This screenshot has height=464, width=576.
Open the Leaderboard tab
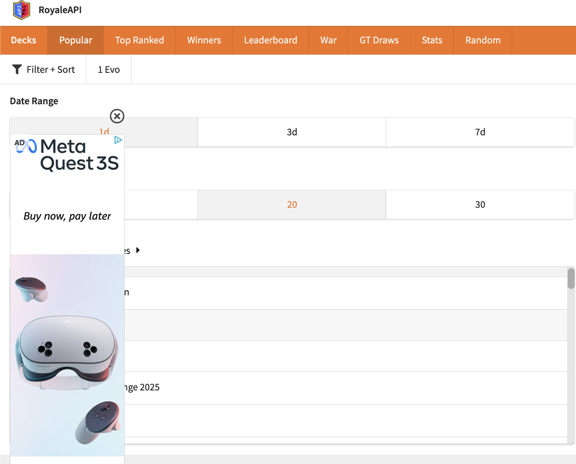(x=270, y=40)
